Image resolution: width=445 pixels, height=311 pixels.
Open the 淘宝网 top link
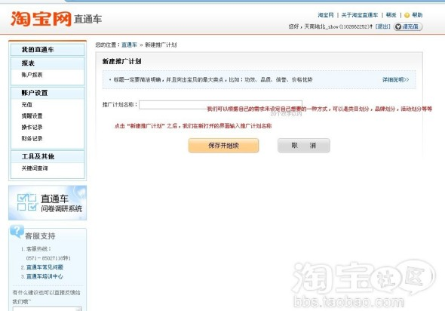coord(326,15)
